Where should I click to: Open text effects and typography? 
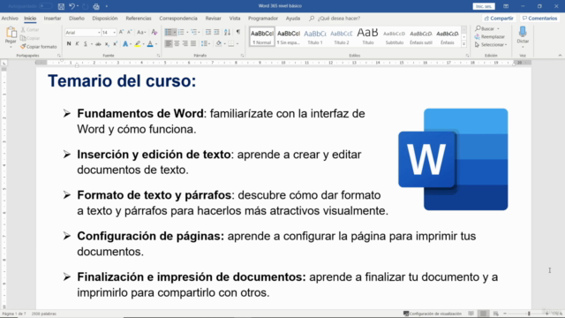pyautogui.click(x=125, y=44)
